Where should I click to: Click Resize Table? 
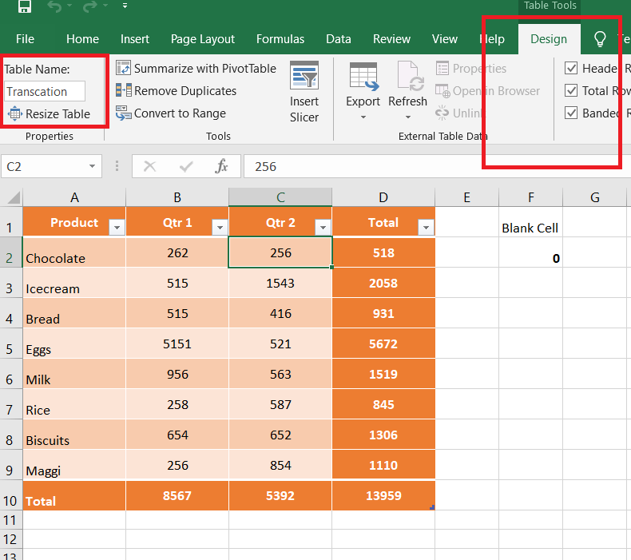49,114
